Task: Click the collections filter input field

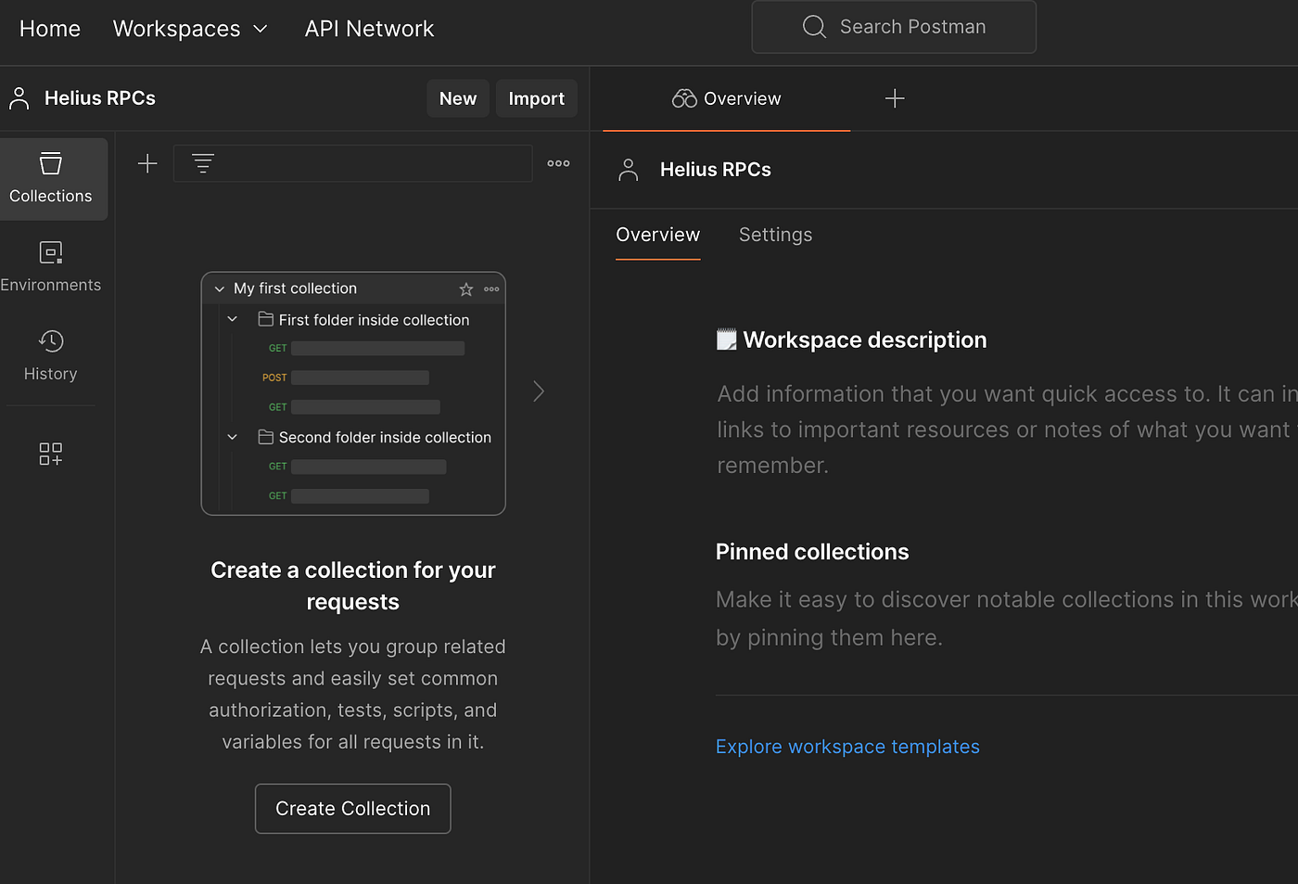Action: 353,163
